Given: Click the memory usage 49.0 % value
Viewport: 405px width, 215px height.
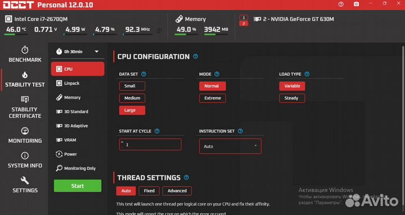Looking at the screenshot, I should (186, 29).
